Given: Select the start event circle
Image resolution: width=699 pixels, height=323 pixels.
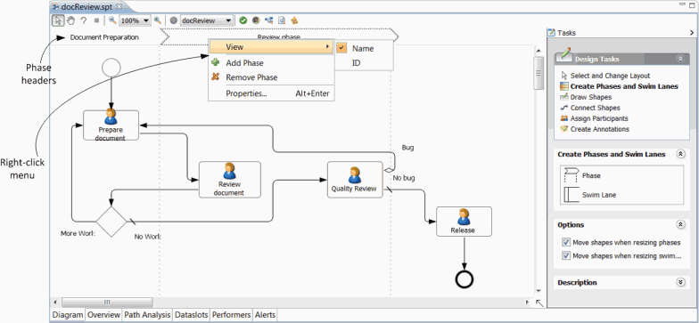Looking at the screenshot, I should [111, 68].
